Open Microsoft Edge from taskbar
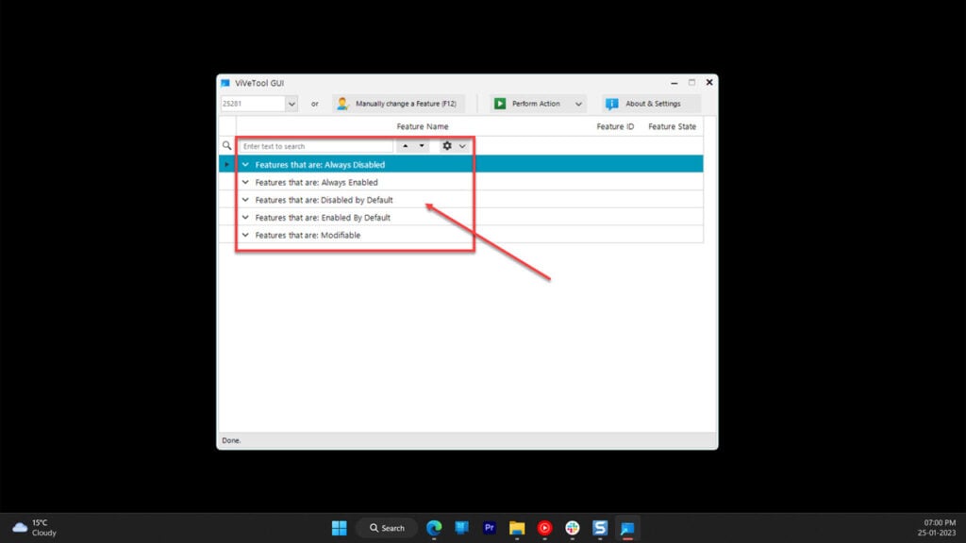This screenshot has width=966, height=543. [434, 528]
